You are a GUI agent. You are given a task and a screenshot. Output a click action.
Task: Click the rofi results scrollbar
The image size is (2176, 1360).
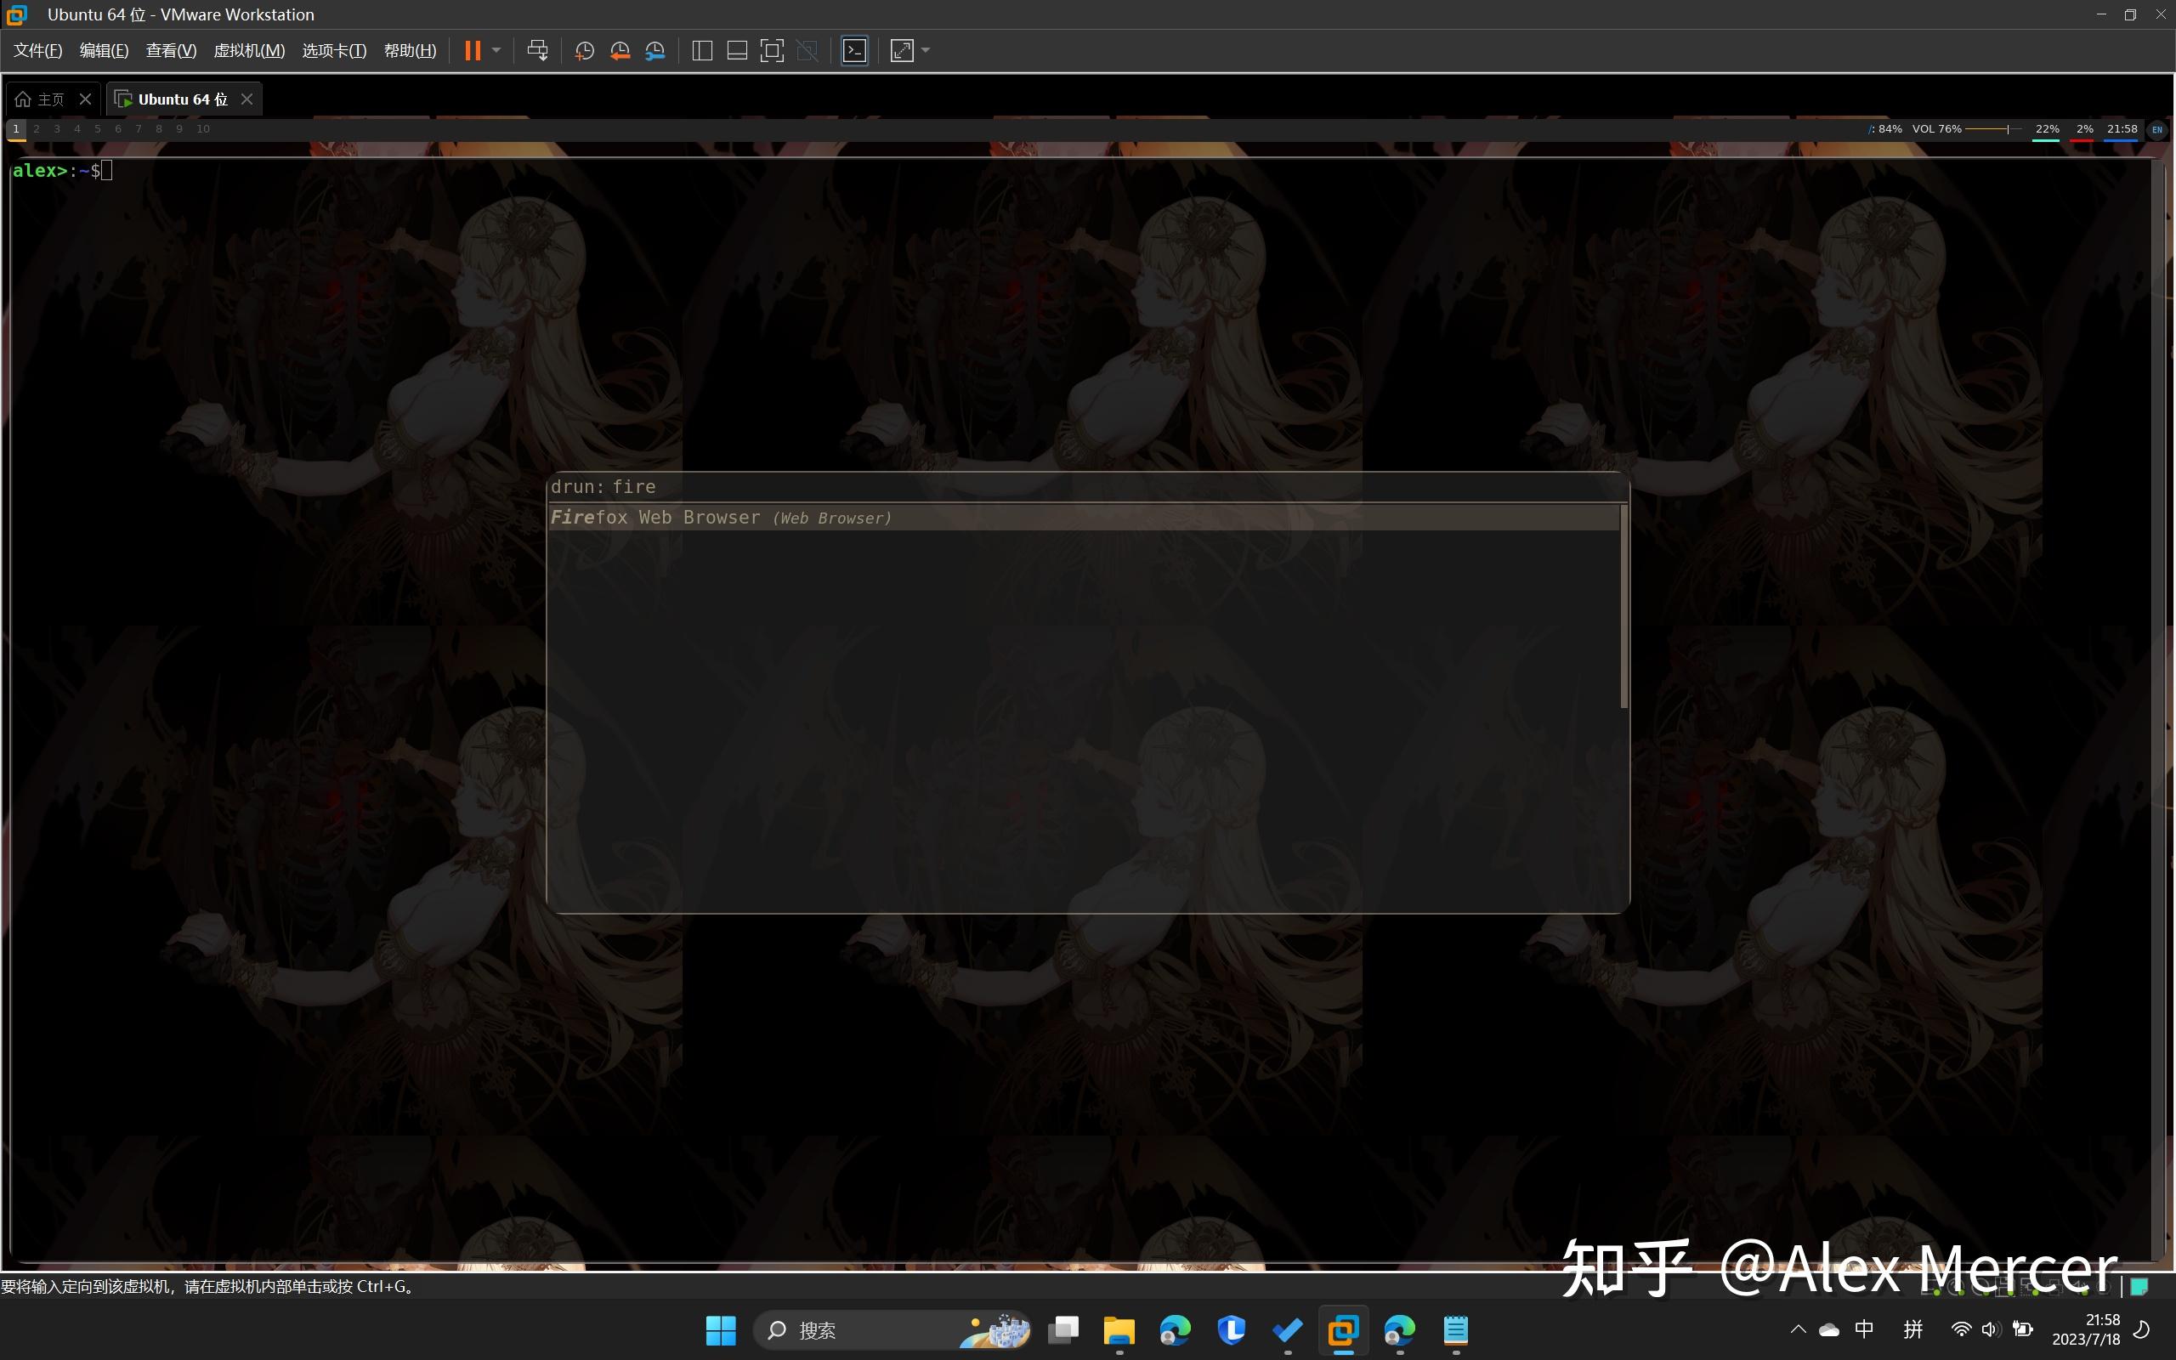[x=1623, y=606]
